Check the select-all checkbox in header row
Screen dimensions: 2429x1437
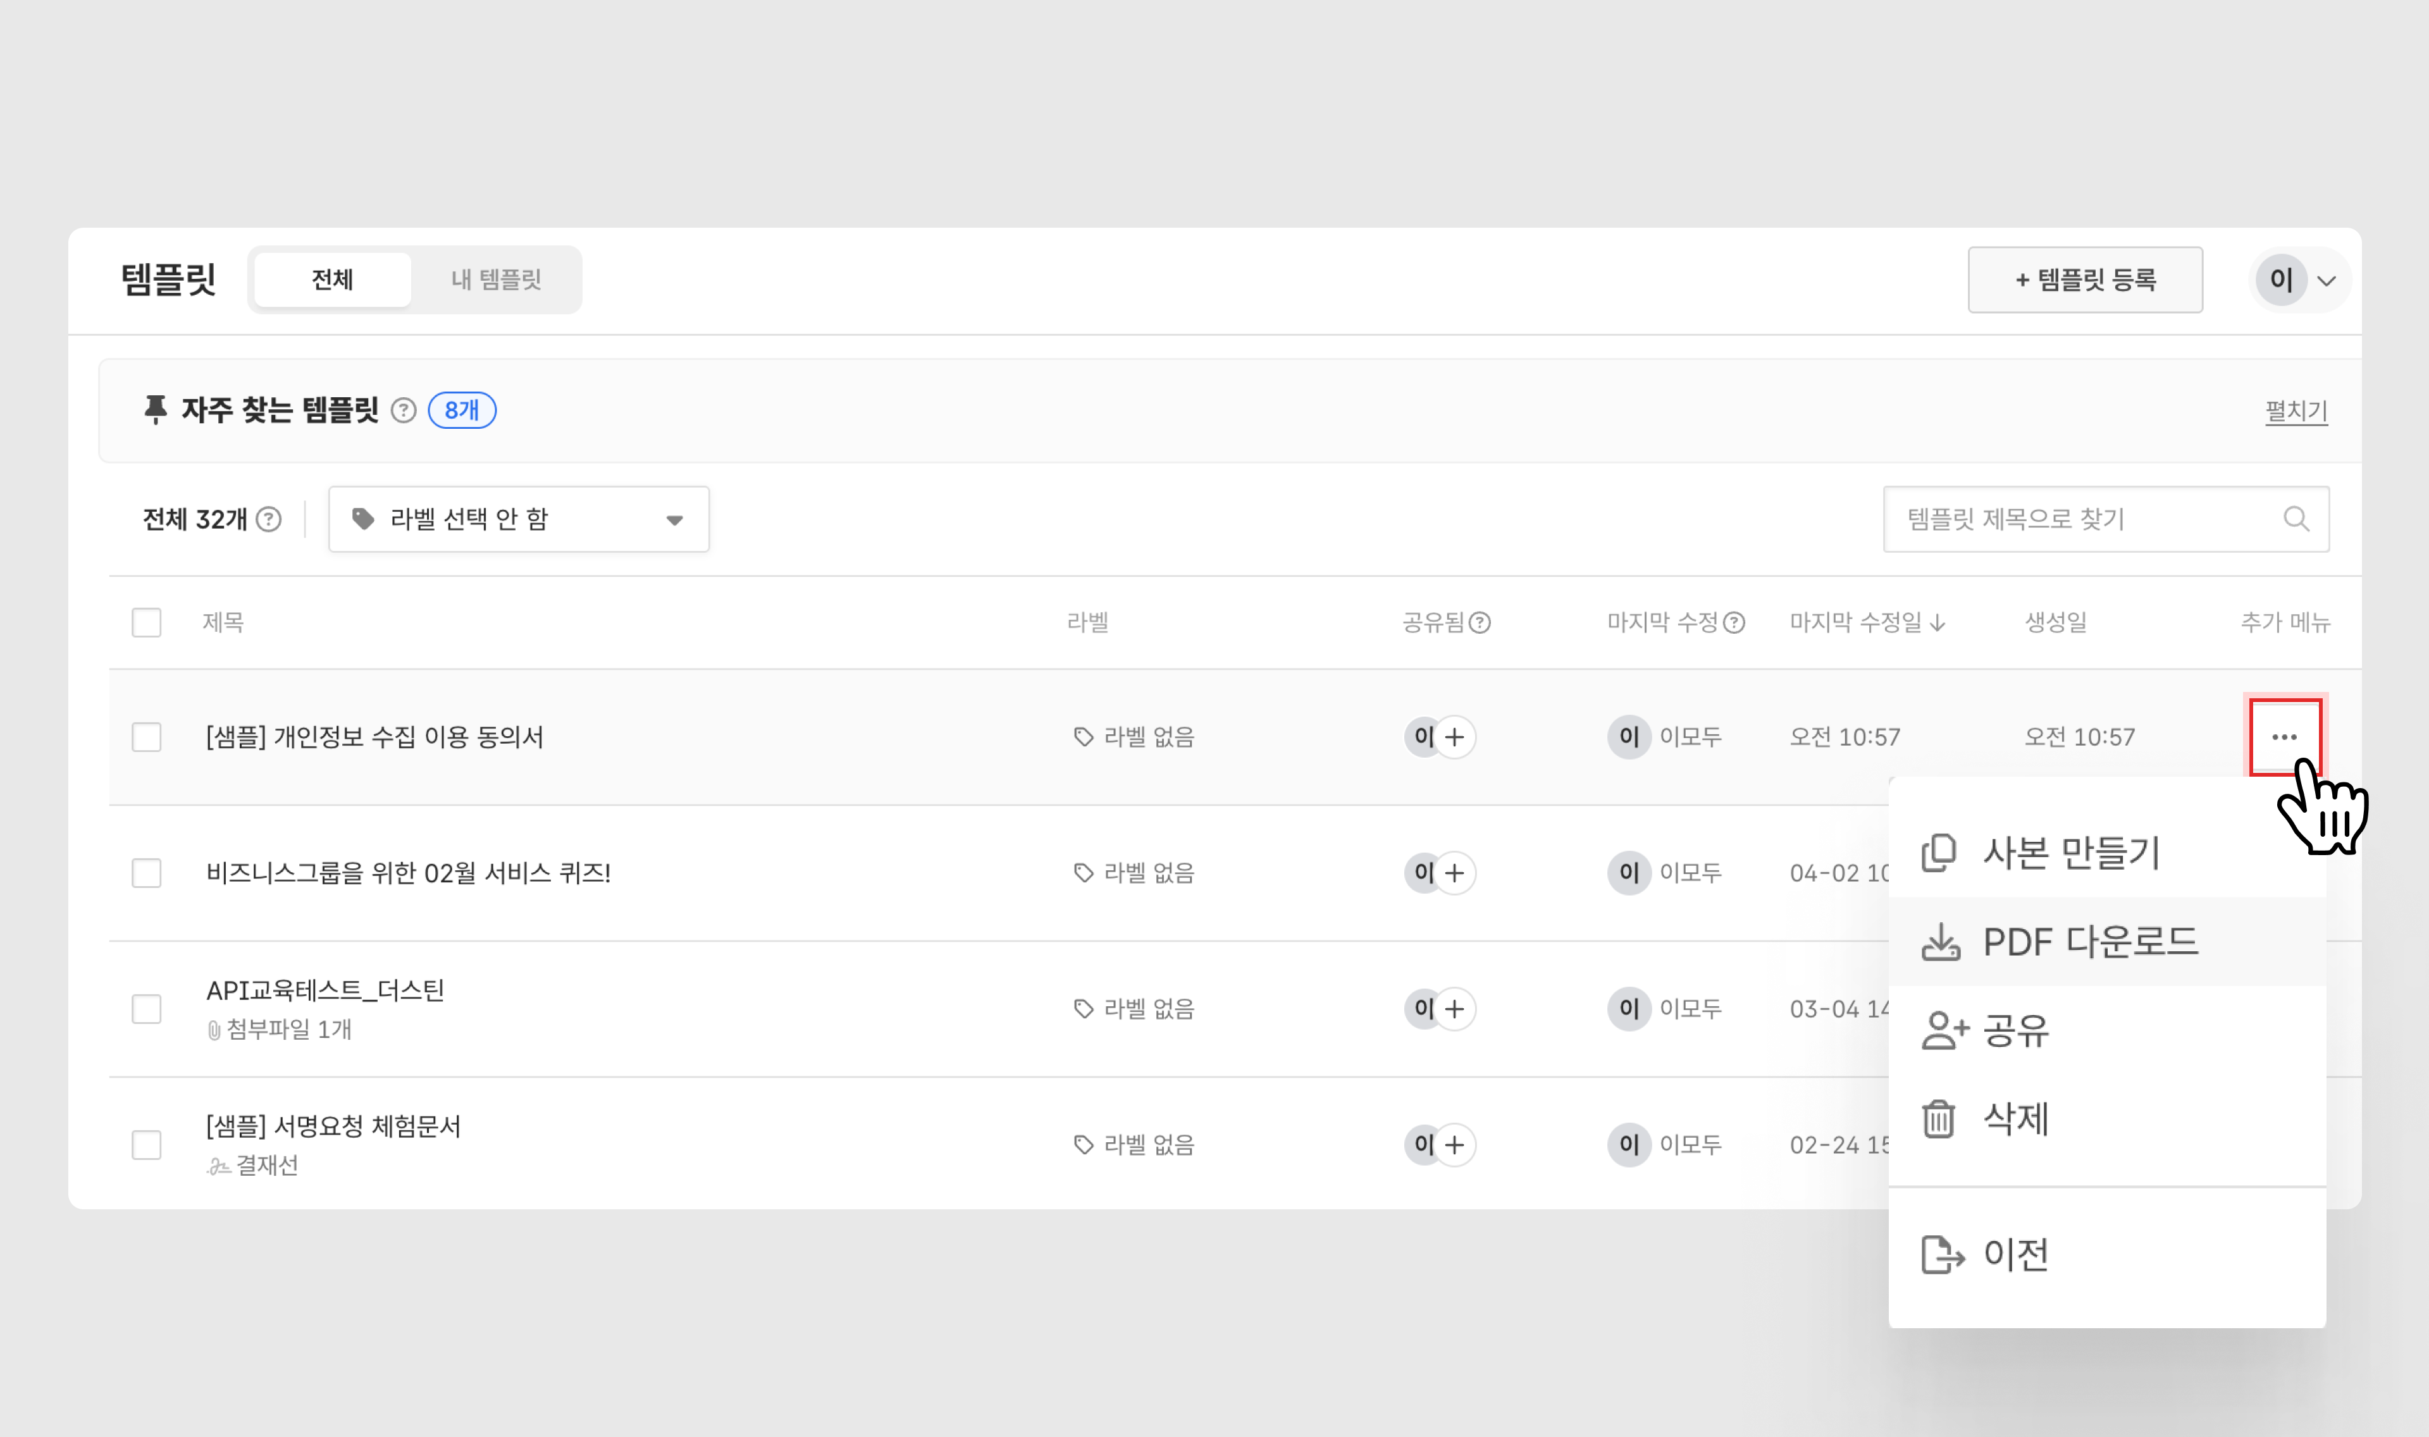pyautogui.click(x=146, y=622)
